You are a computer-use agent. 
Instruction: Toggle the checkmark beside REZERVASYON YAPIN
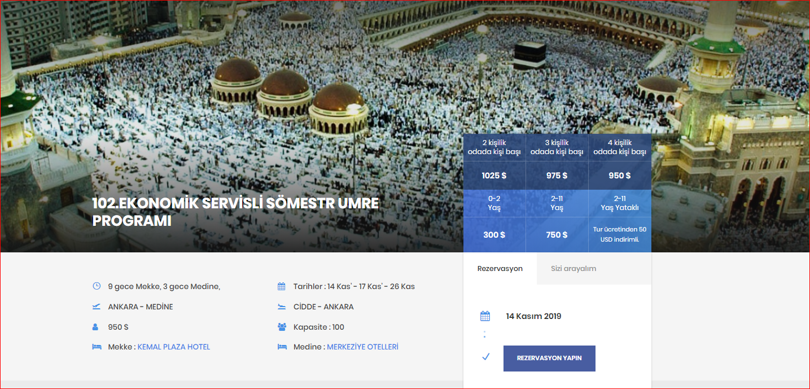(485, 356)
